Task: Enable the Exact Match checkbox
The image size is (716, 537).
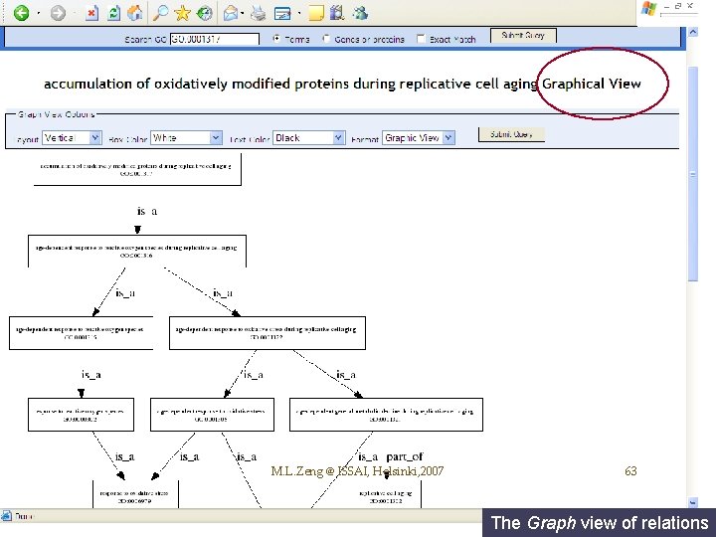Action: [421, 39]
